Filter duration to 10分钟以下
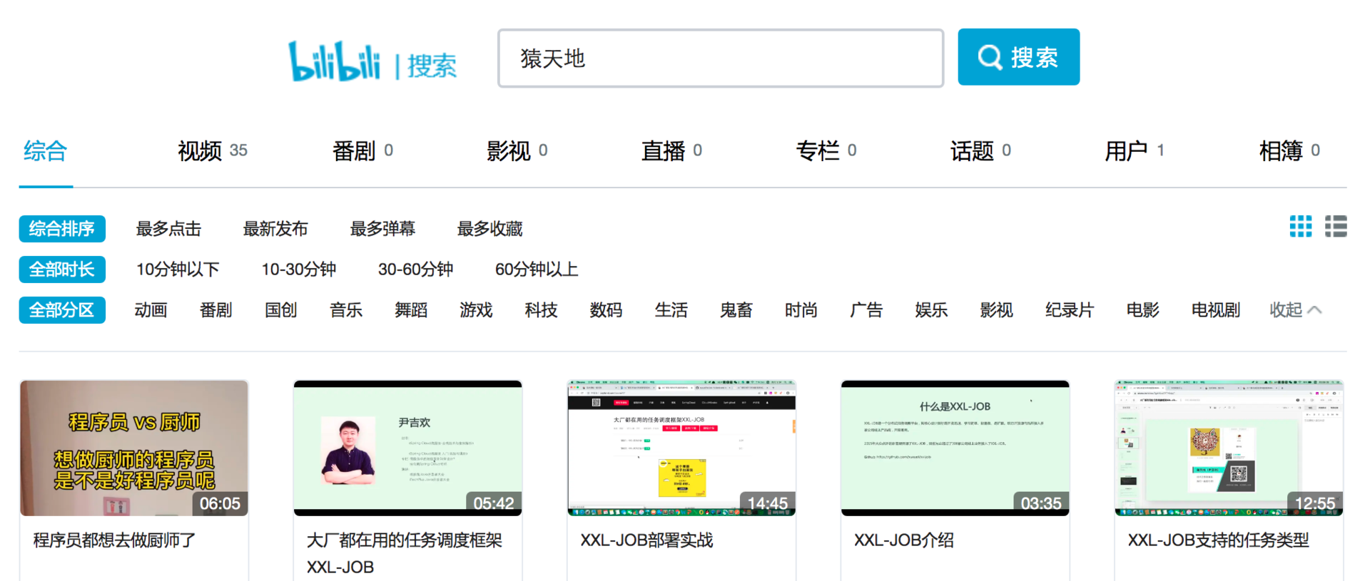 pos(178,269)
